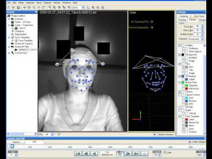Expand the Take 6 tree node

coord(12,28)
